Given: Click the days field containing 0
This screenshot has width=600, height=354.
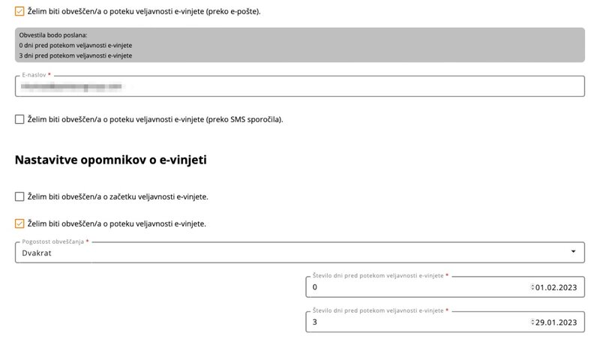Looking at the screenshot, I should tap(412, 287).
